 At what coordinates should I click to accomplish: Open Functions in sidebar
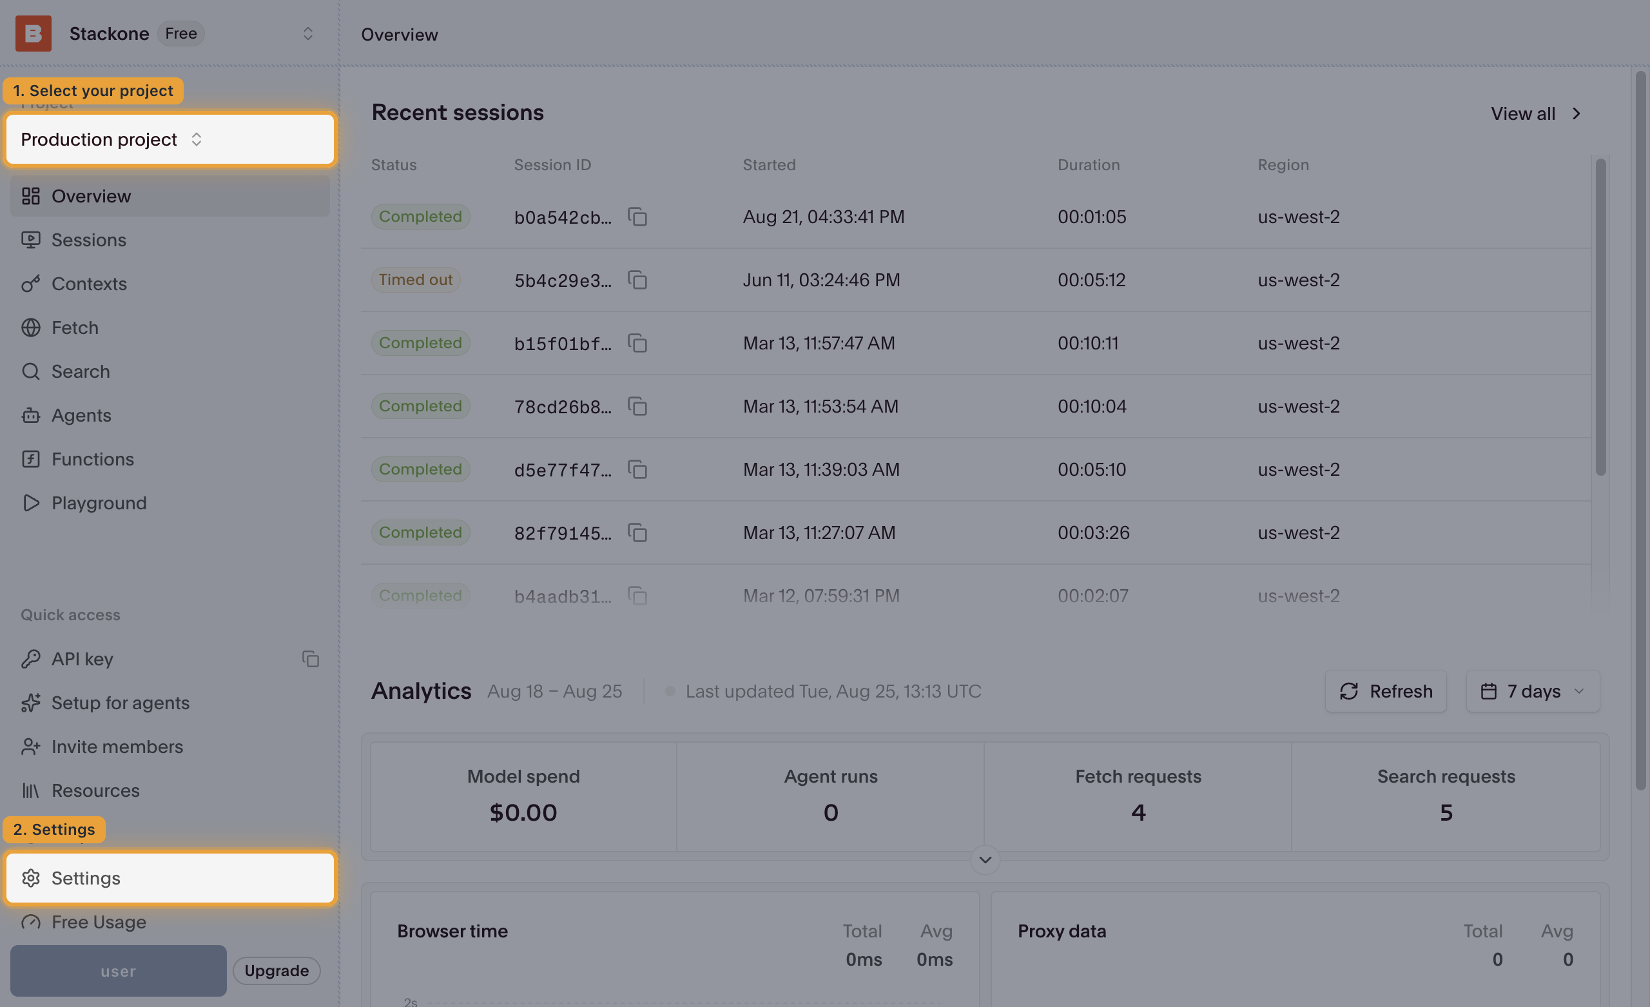(170, 459)
